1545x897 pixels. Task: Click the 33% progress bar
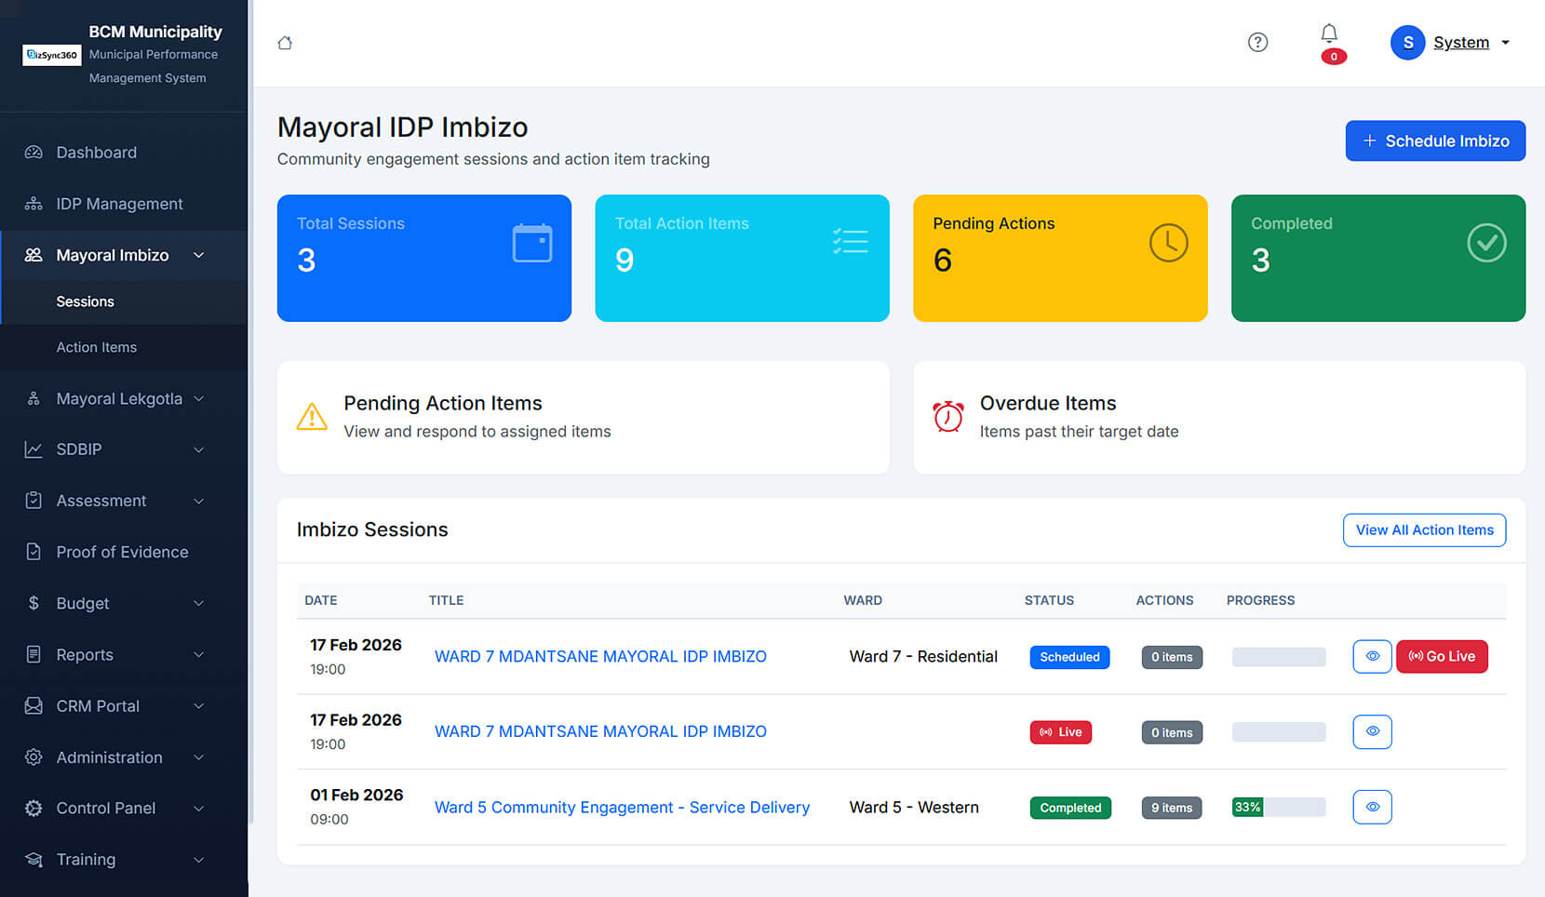click(1278, 808)
